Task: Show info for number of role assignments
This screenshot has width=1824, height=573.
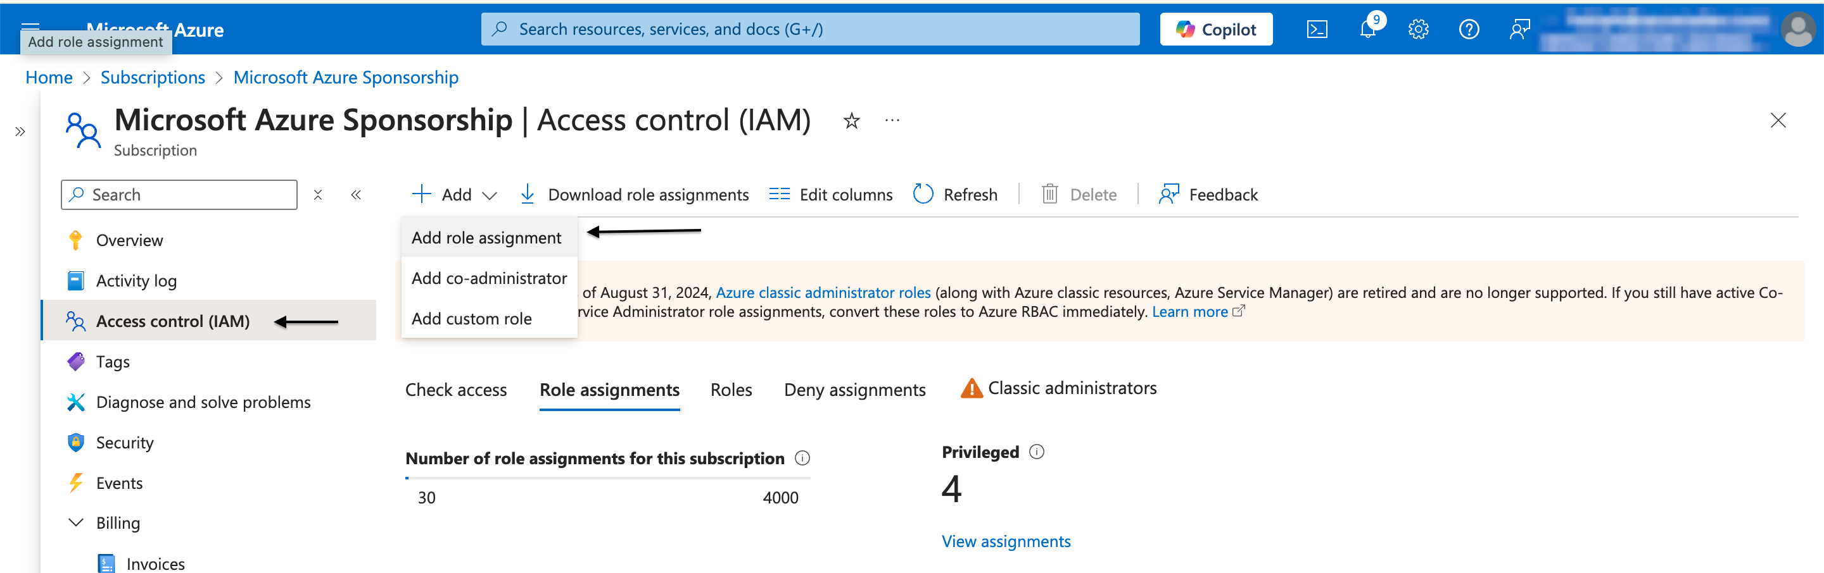Action: click(802, 459)
